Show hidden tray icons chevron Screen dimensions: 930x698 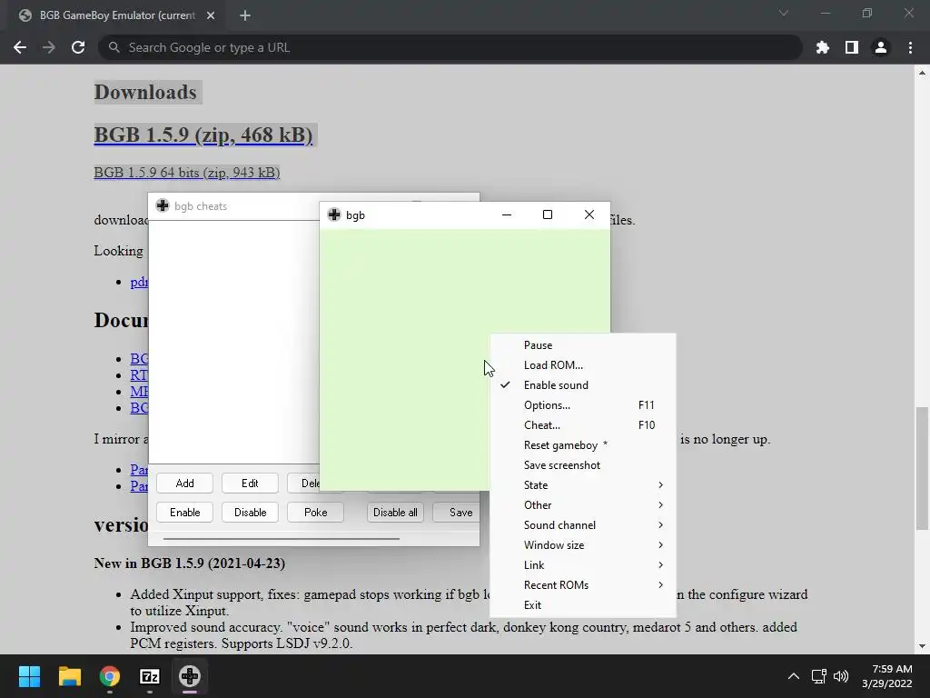(793, 676)
